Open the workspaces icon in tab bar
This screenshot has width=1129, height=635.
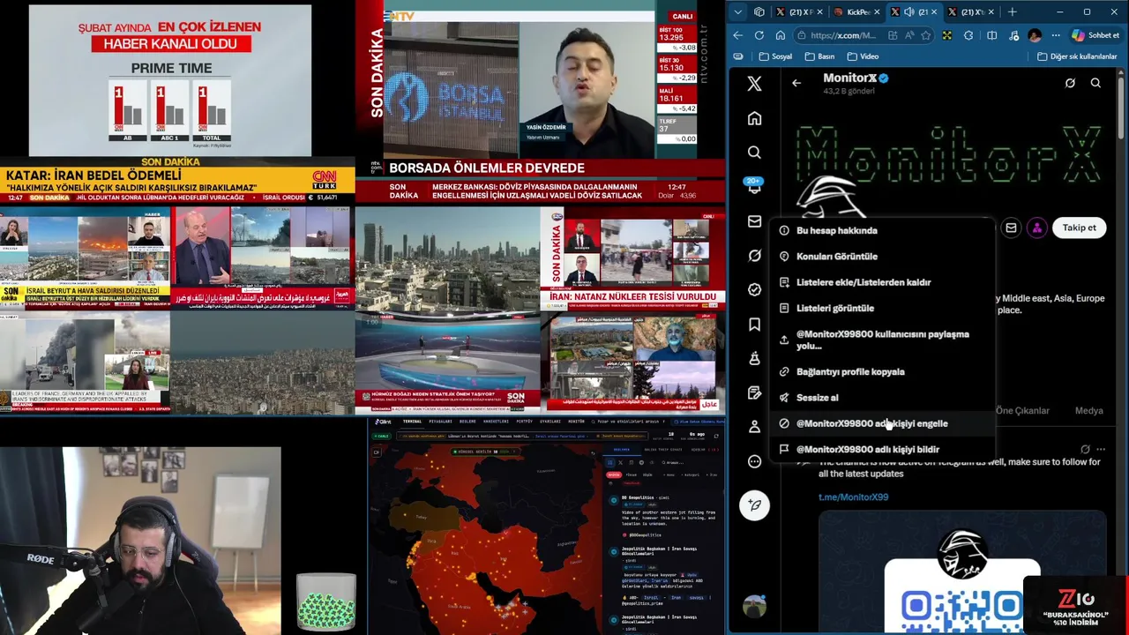759,12
